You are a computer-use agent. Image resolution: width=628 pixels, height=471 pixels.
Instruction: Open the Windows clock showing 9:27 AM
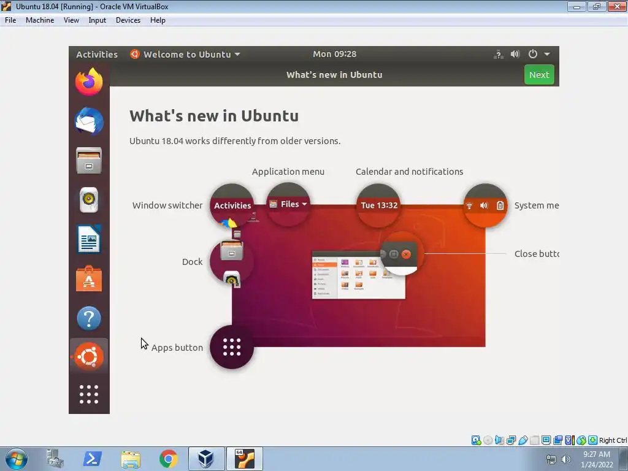click(x=597, y=459)
